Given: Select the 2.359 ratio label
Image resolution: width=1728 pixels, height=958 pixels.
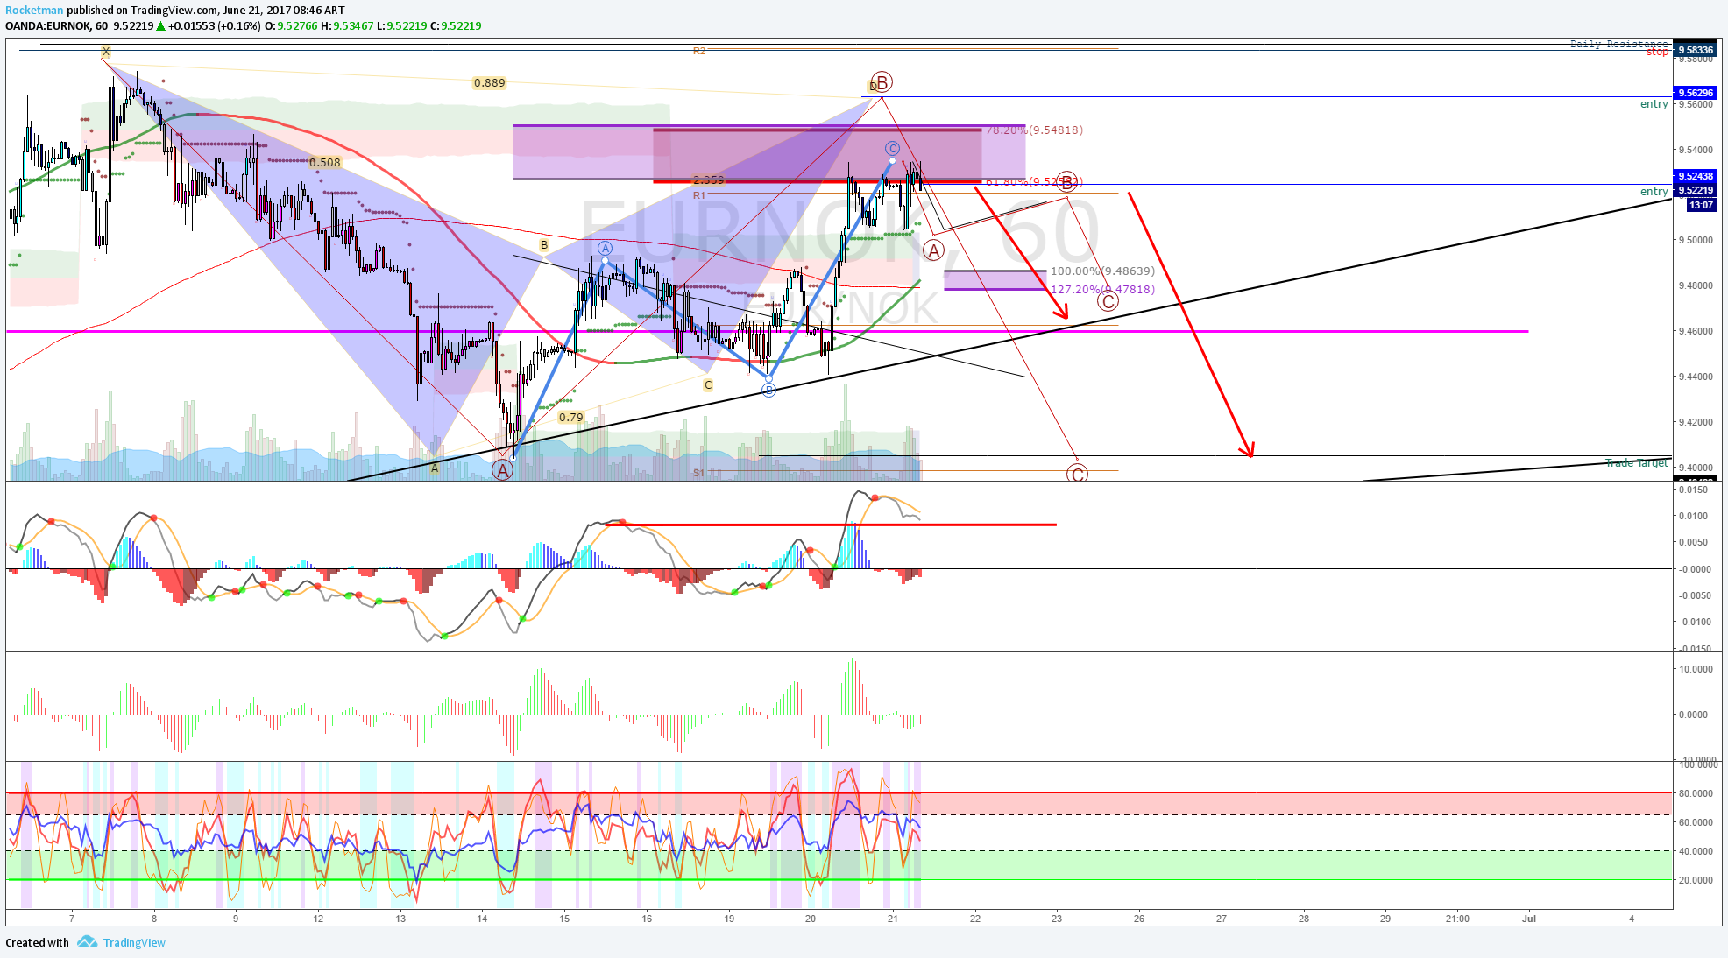Looking at the screenshot, I should 709,180.
